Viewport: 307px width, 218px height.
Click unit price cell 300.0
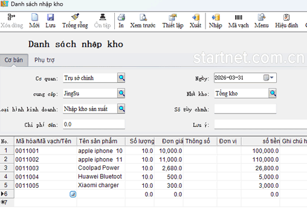[169, 185]
